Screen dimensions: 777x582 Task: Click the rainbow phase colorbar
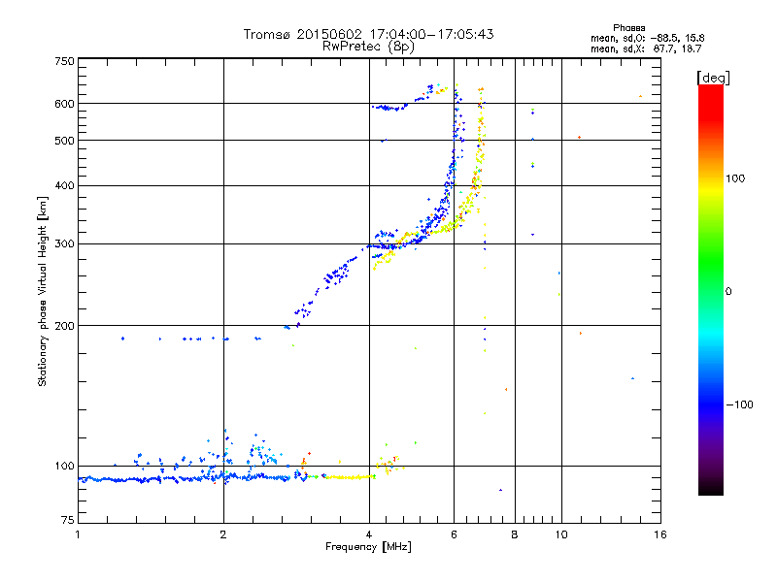(711, 290)
